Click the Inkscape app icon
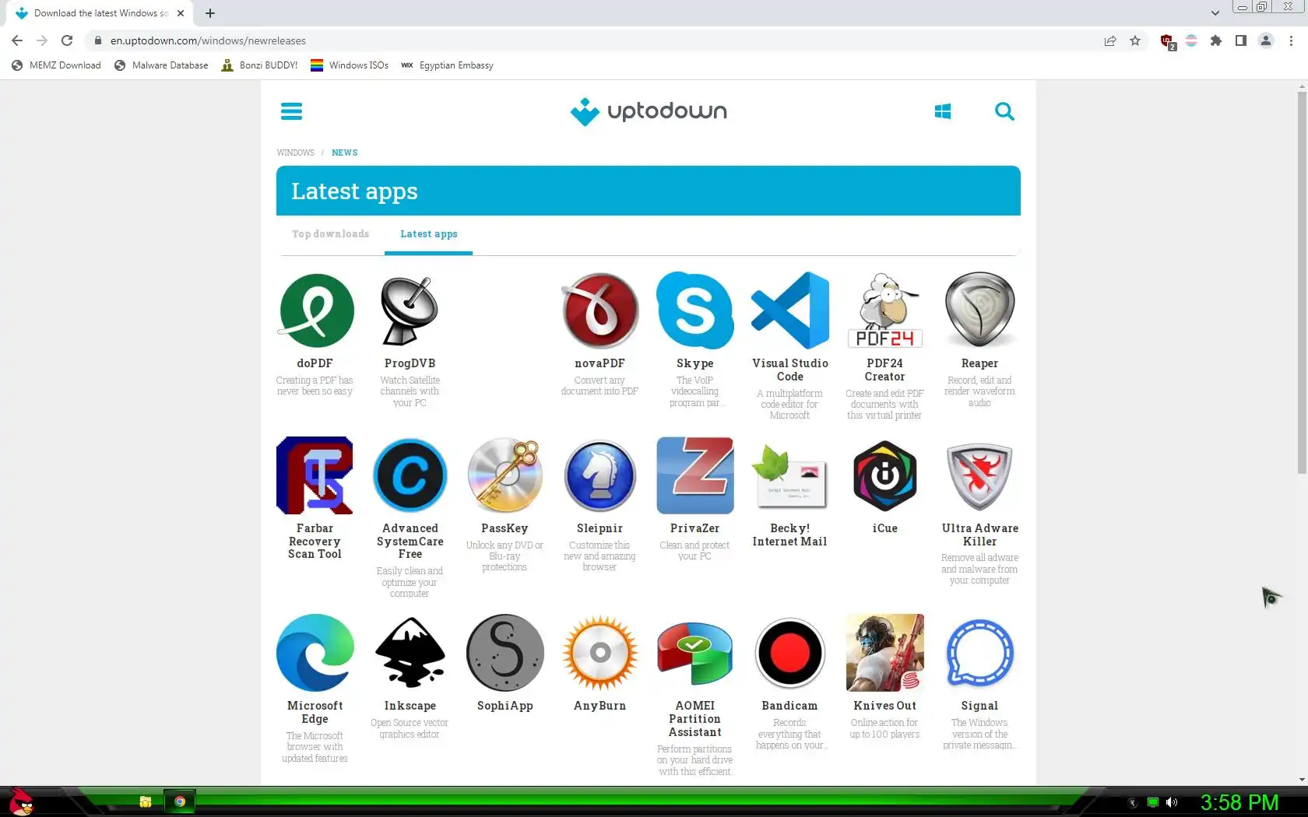The width and height of the screenshot is (1308, 817). coord(410,653)
